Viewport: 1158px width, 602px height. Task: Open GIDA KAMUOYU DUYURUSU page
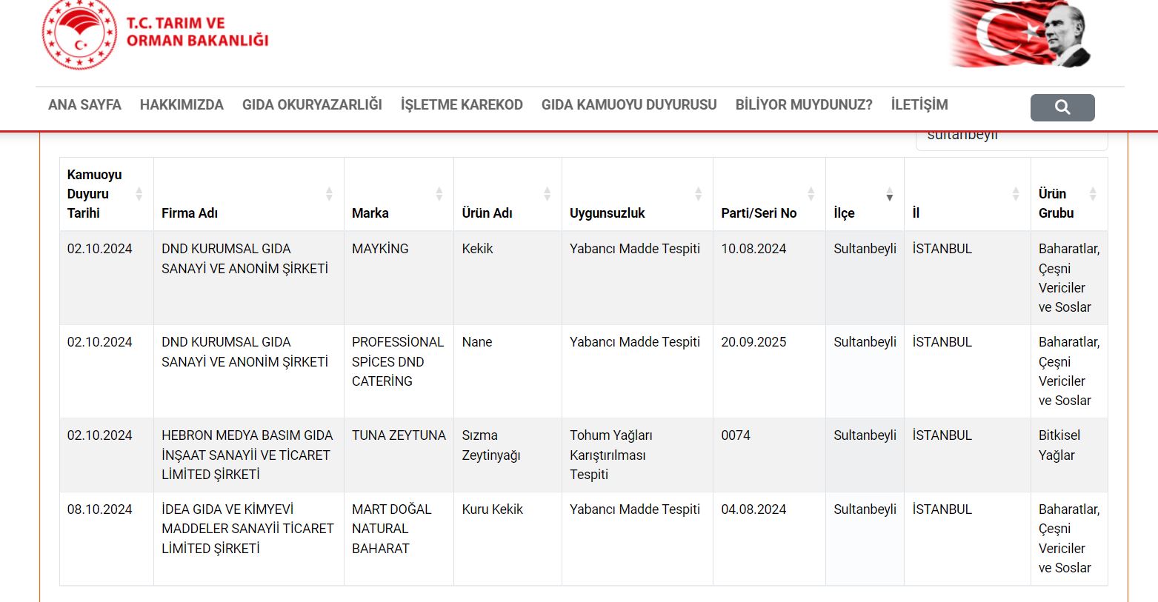click(629, 105)
